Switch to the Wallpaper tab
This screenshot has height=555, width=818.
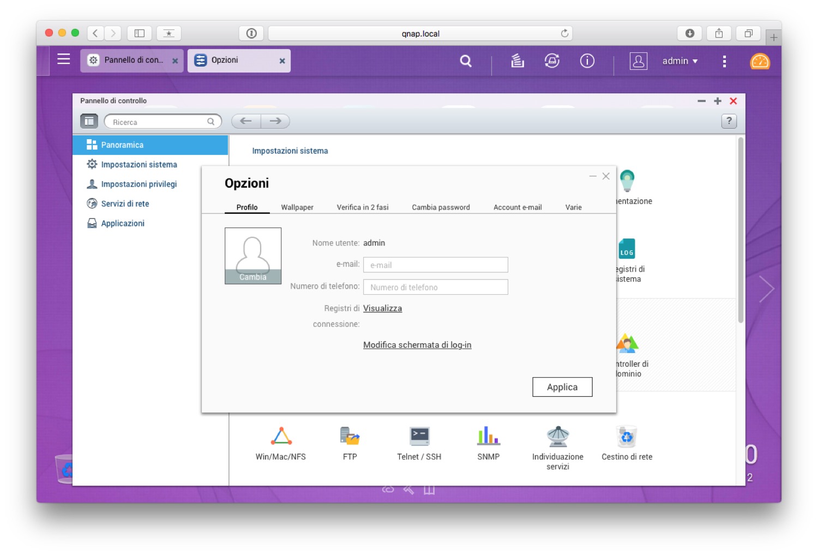click(297, 207)
